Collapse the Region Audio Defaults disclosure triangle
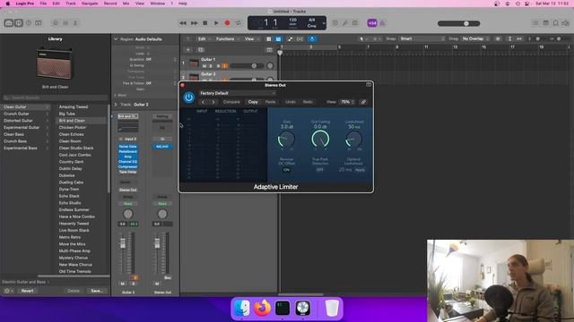The height and width of the screenshot is (322, 574). tap(116, 39)
